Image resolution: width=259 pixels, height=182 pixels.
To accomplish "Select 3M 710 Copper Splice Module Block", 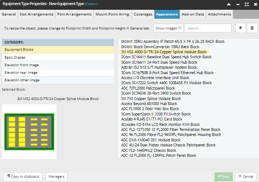I will 151,99.
